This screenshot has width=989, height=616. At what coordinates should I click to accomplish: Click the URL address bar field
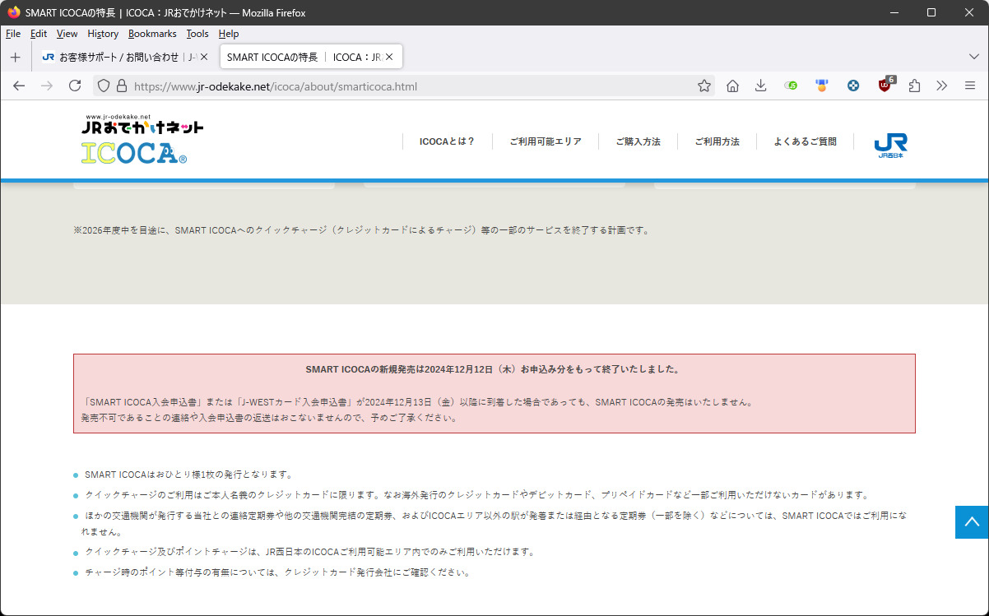click(x=411, y=86)
